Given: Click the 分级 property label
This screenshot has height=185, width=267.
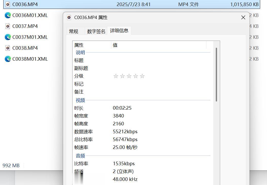Looking at the screenshot, I should click(x=79, y=76).
